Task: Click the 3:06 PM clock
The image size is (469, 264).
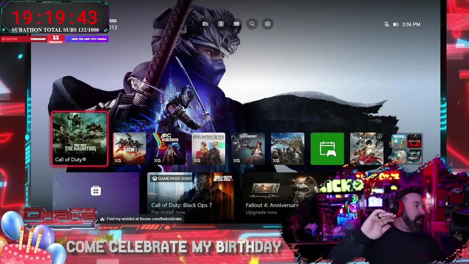Action: [x=411, y=25]
